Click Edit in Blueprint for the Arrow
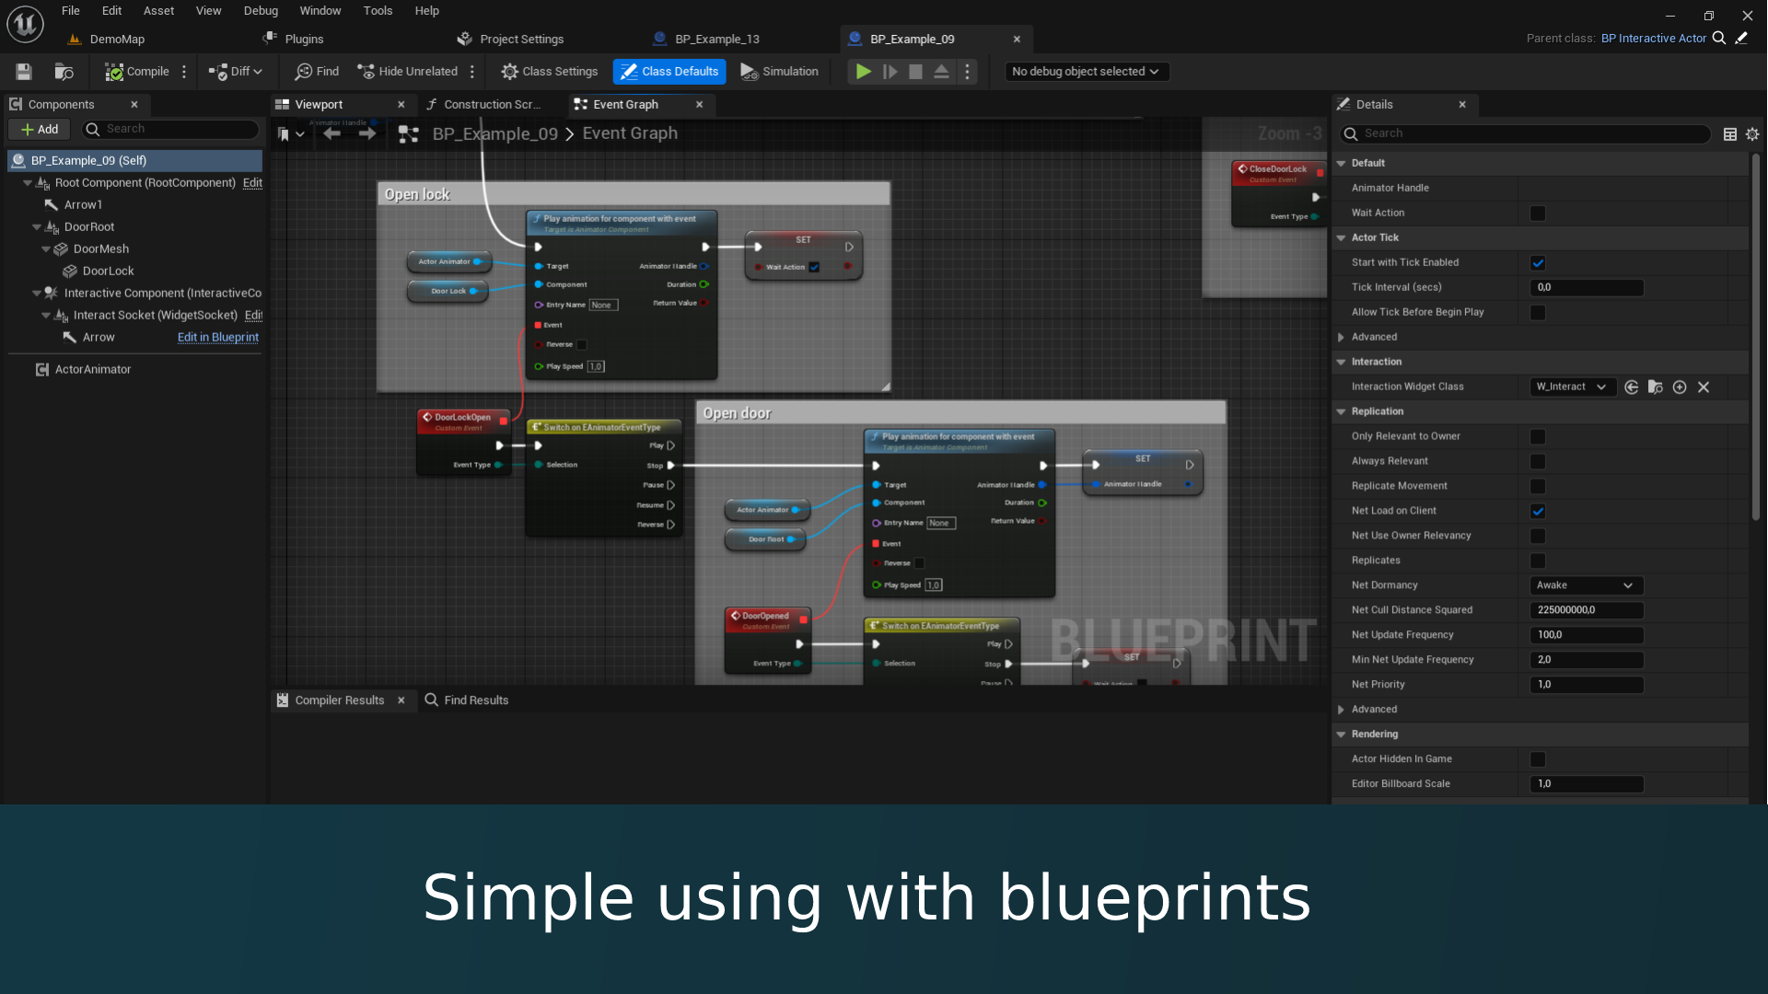Image resolution: width=1768 pixels, height=994 pixels. (x=217, y=337)
